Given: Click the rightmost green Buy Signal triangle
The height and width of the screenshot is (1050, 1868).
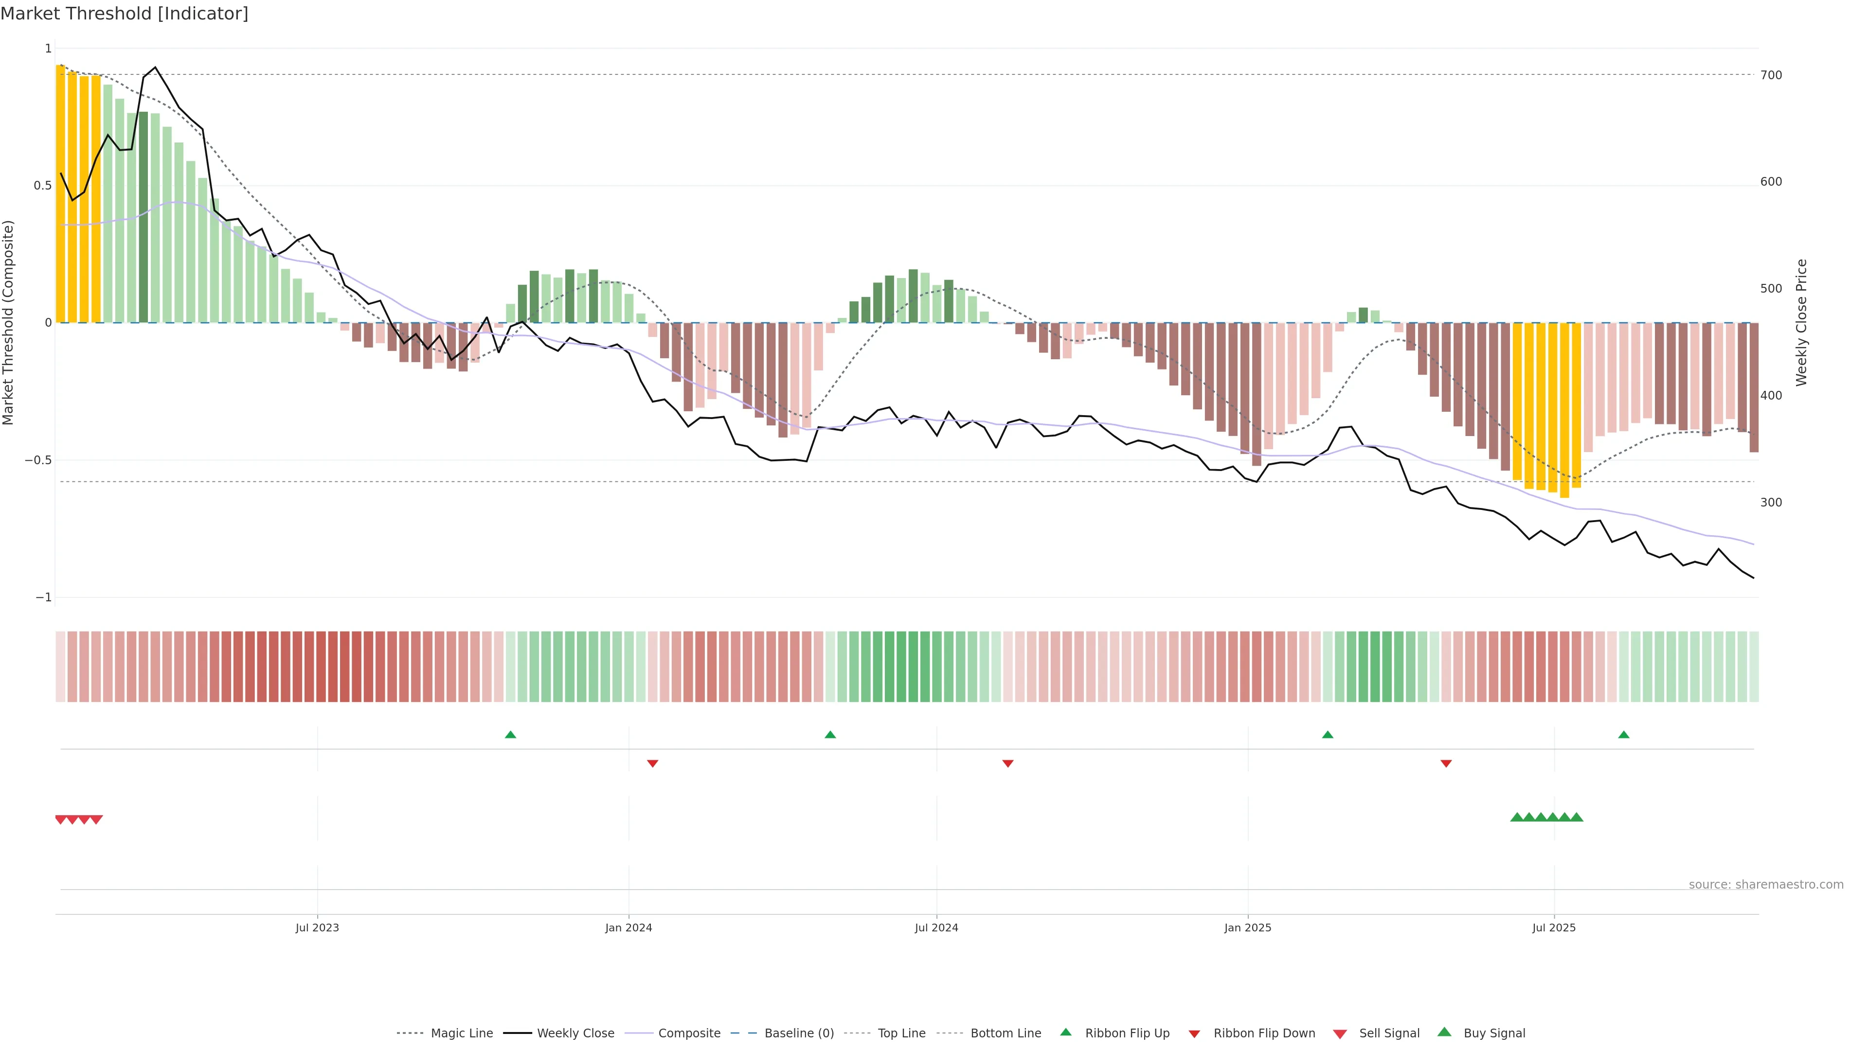Looking at the screenshot, I should click(1577, 817).
